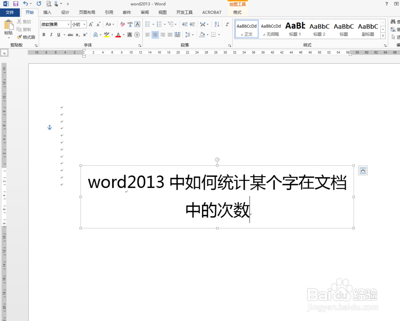The image size is (400, 321).
Task: Apply distributed alignment
Action: point(177,35)
